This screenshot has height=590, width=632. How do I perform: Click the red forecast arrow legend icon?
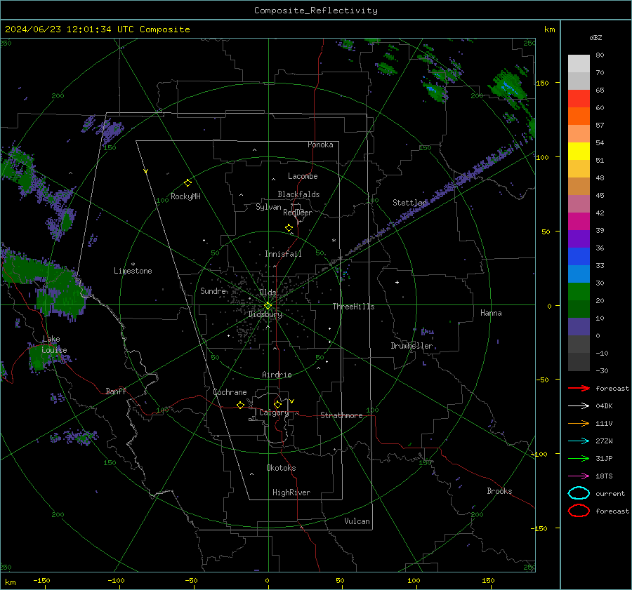click(x=579, y=388)
